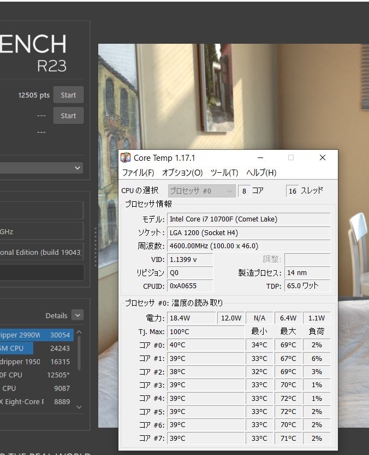Click the model field Intel Core i7 10700F
The width and height of the screenshot is (369, 455).
[248, 219]
